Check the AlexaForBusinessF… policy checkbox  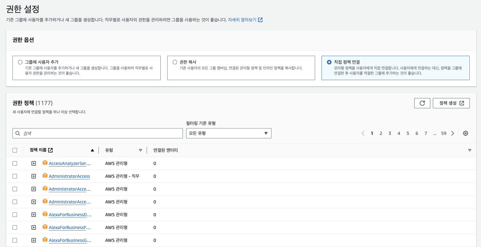tap(15, 227)
